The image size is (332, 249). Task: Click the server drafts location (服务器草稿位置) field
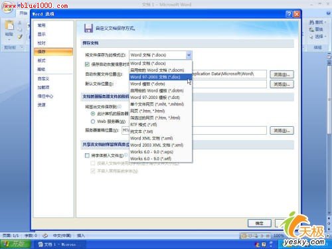(194, 130)
